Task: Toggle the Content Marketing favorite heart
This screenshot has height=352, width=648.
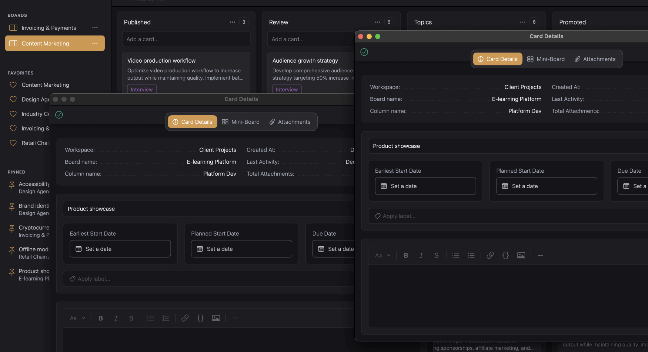Action: point(13,84)
